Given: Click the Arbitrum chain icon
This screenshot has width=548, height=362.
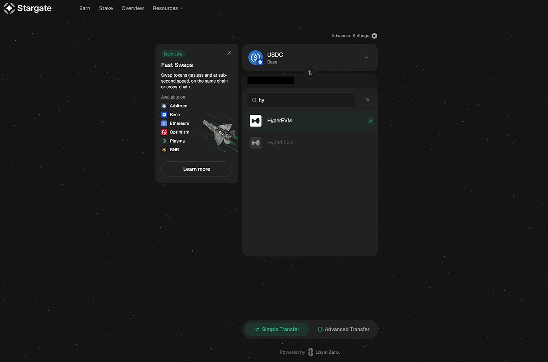Looking at the screenshot, I should point(164,106).
